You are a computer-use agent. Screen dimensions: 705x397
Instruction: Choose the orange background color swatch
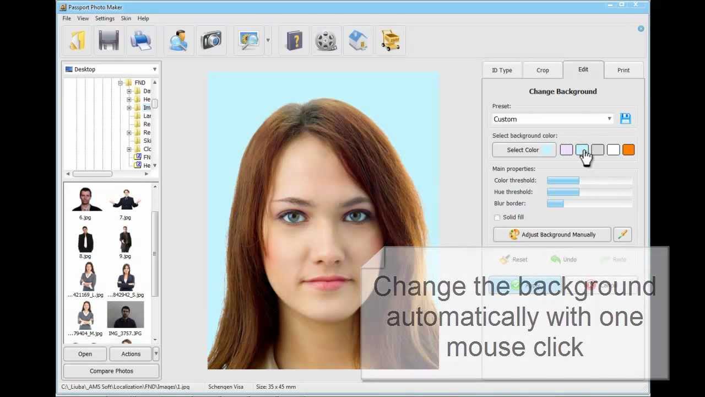pos(628,150)
